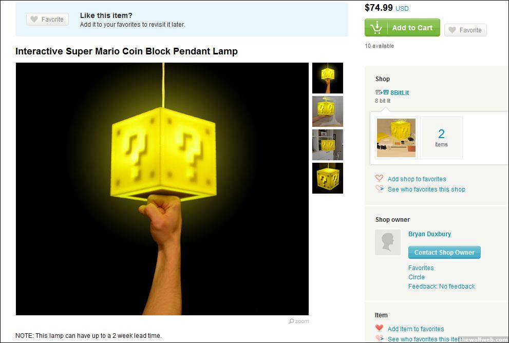Click the heart icon in the top banner Favorite button

(34, 19)
